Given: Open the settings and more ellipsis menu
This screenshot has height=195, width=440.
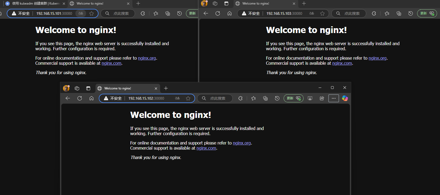Looking at the screenshot, I should point(334,98).
